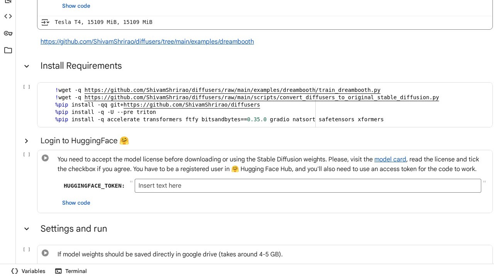Open the model card link
This screenshot has height=278, width=494.
390,159
